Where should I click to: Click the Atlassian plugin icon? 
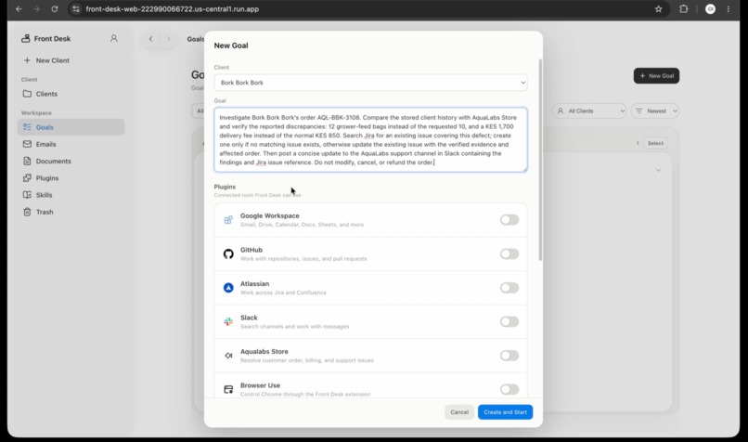[x=228, y=288]
